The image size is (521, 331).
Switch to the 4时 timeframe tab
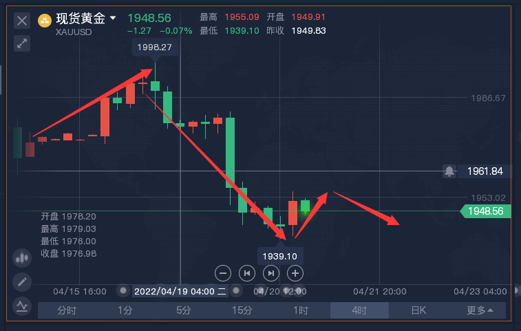(359, 310)
